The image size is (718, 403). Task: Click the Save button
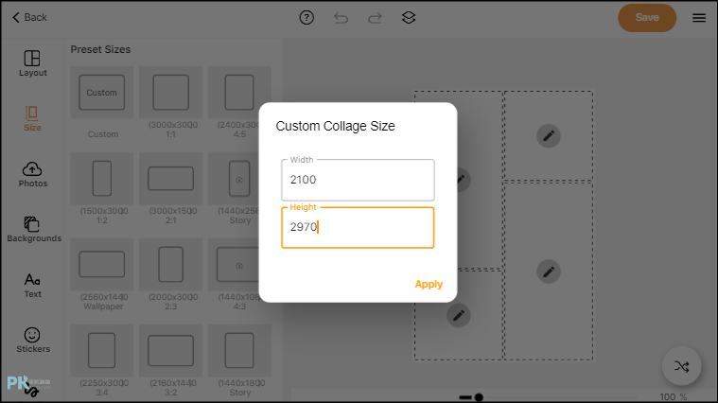click(x=647, y=18)
